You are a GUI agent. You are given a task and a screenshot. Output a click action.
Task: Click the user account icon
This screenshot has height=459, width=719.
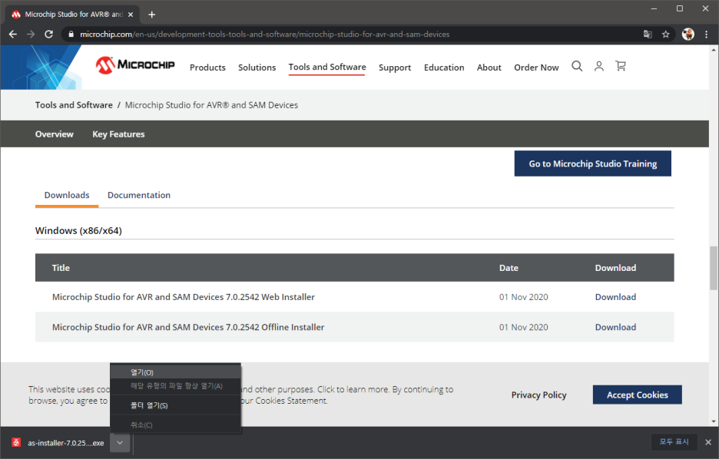click(x=599, y=67)
